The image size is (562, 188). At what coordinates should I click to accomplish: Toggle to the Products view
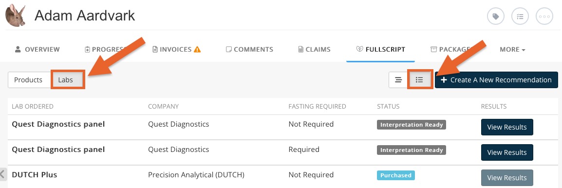pos(28,80)
